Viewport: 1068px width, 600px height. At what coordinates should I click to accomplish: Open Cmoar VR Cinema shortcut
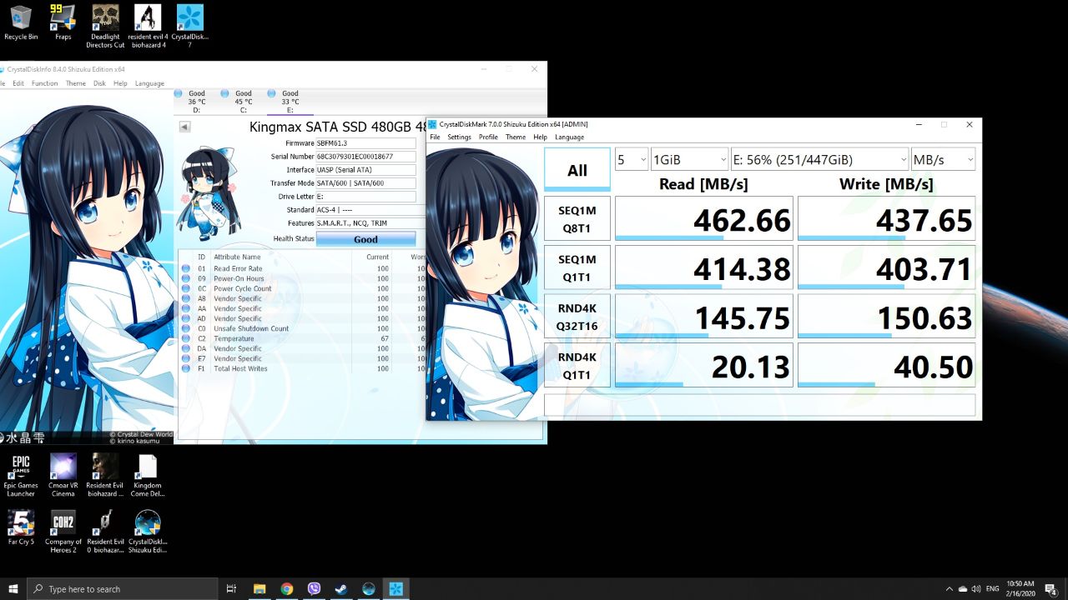coord(63,475)
